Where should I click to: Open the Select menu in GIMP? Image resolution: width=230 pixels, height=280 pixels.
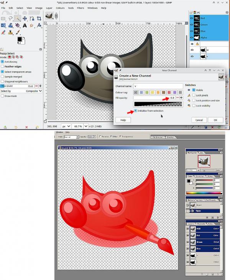[x=20, y=8]
